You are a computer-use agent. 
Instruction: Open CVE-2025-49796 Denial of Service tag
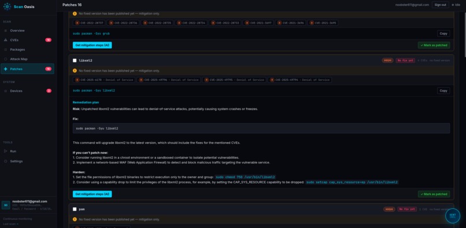pos(168,80)
